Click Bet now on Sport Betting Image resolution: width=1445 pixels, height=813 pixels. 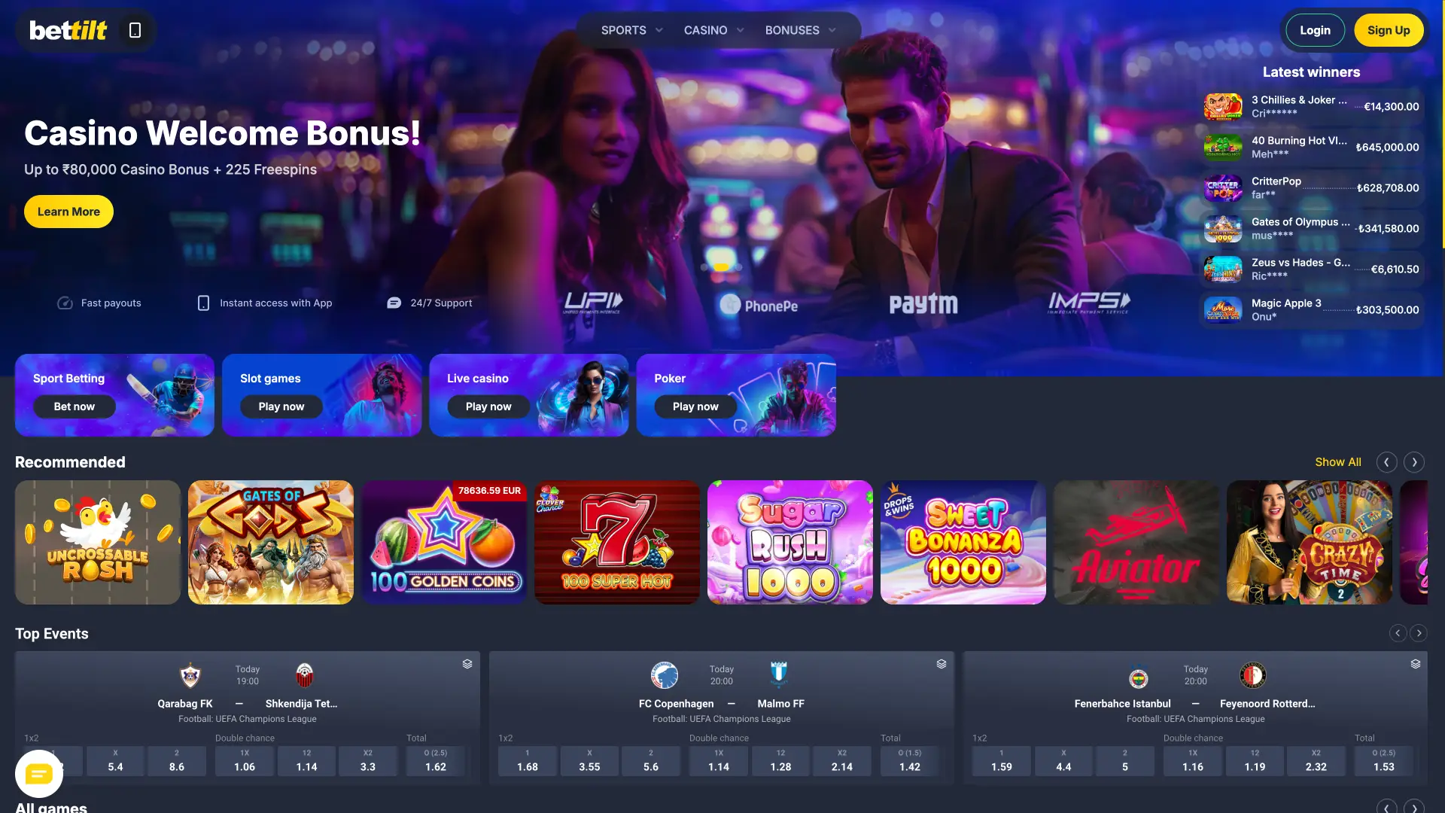(x=75, y=406)
